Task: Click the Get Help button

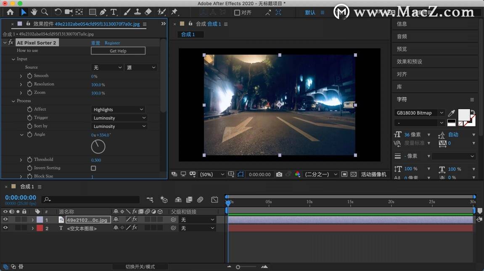Action: click(x=118, y=51)
